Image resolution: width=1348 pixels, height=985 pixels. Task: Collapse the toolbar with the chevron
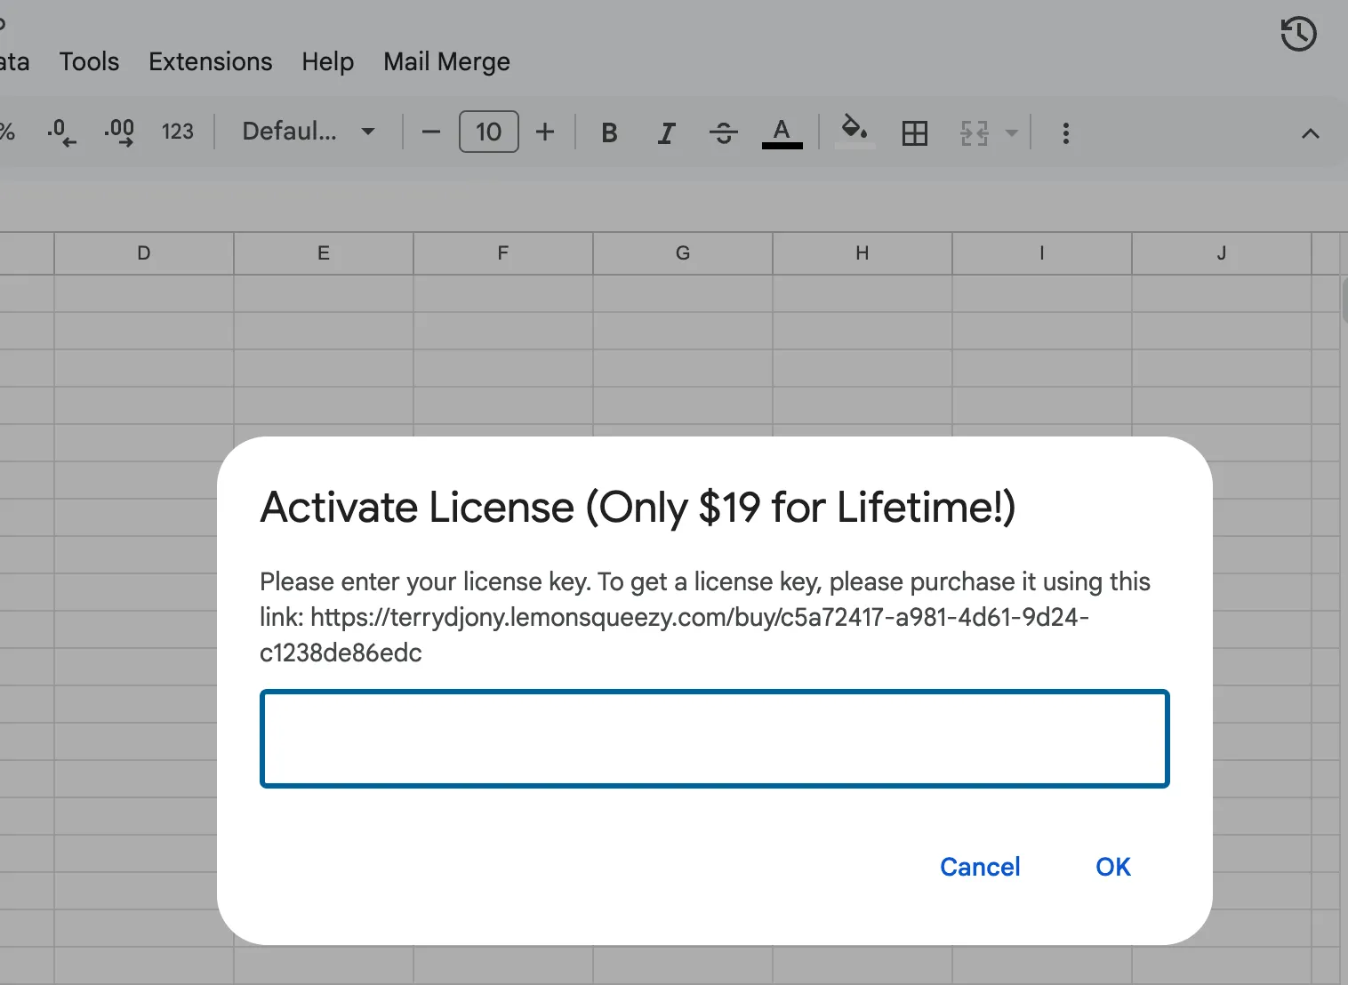coord(1310,134)
